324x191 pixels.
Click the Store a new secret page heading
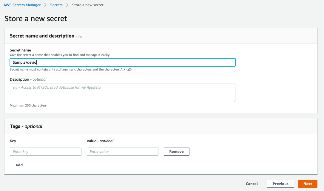[x=36, y=18]
